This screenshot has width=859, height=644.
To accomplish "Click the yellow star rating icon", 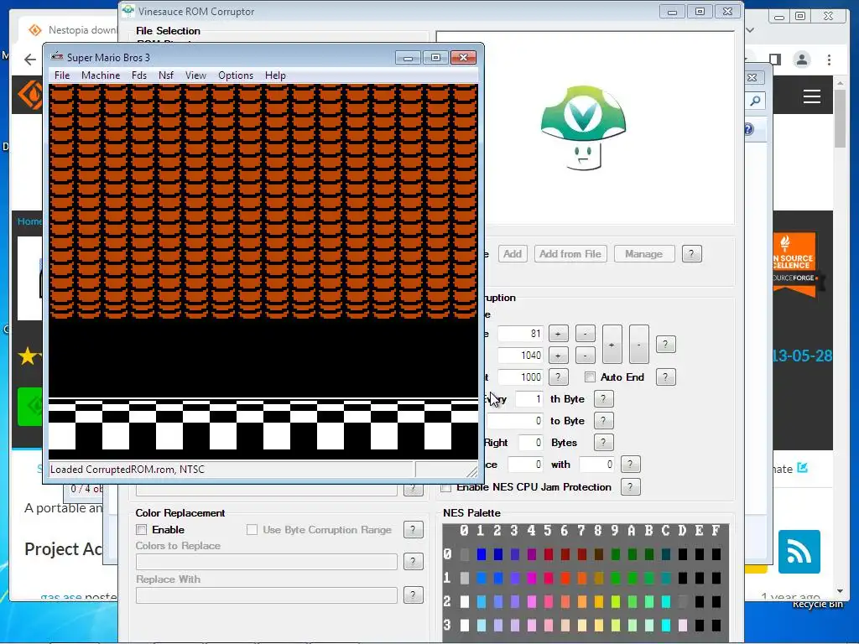I will click(x=28, y=356).
